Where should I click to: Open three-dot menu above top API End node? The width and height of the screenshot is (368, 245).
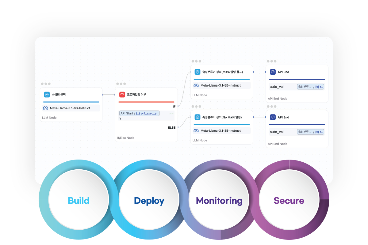(x=271, y=61)
